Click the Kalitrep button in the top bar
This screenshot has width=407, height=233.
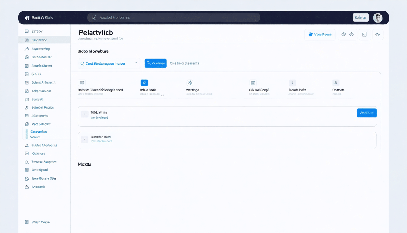click(x=361, y=18)
